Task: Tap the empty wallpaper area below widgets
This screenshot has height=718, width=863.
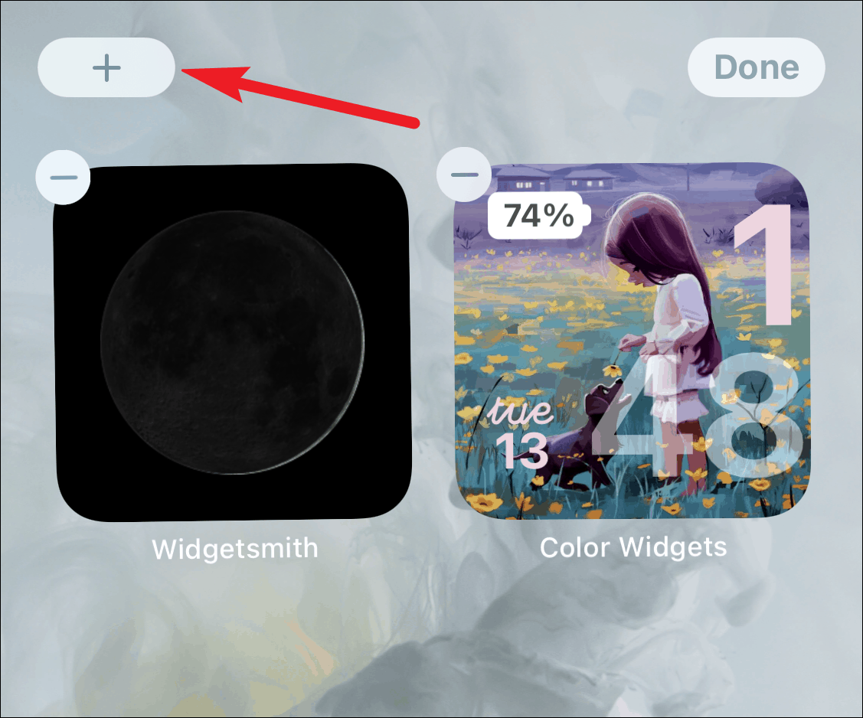Action: click(432, 638)
